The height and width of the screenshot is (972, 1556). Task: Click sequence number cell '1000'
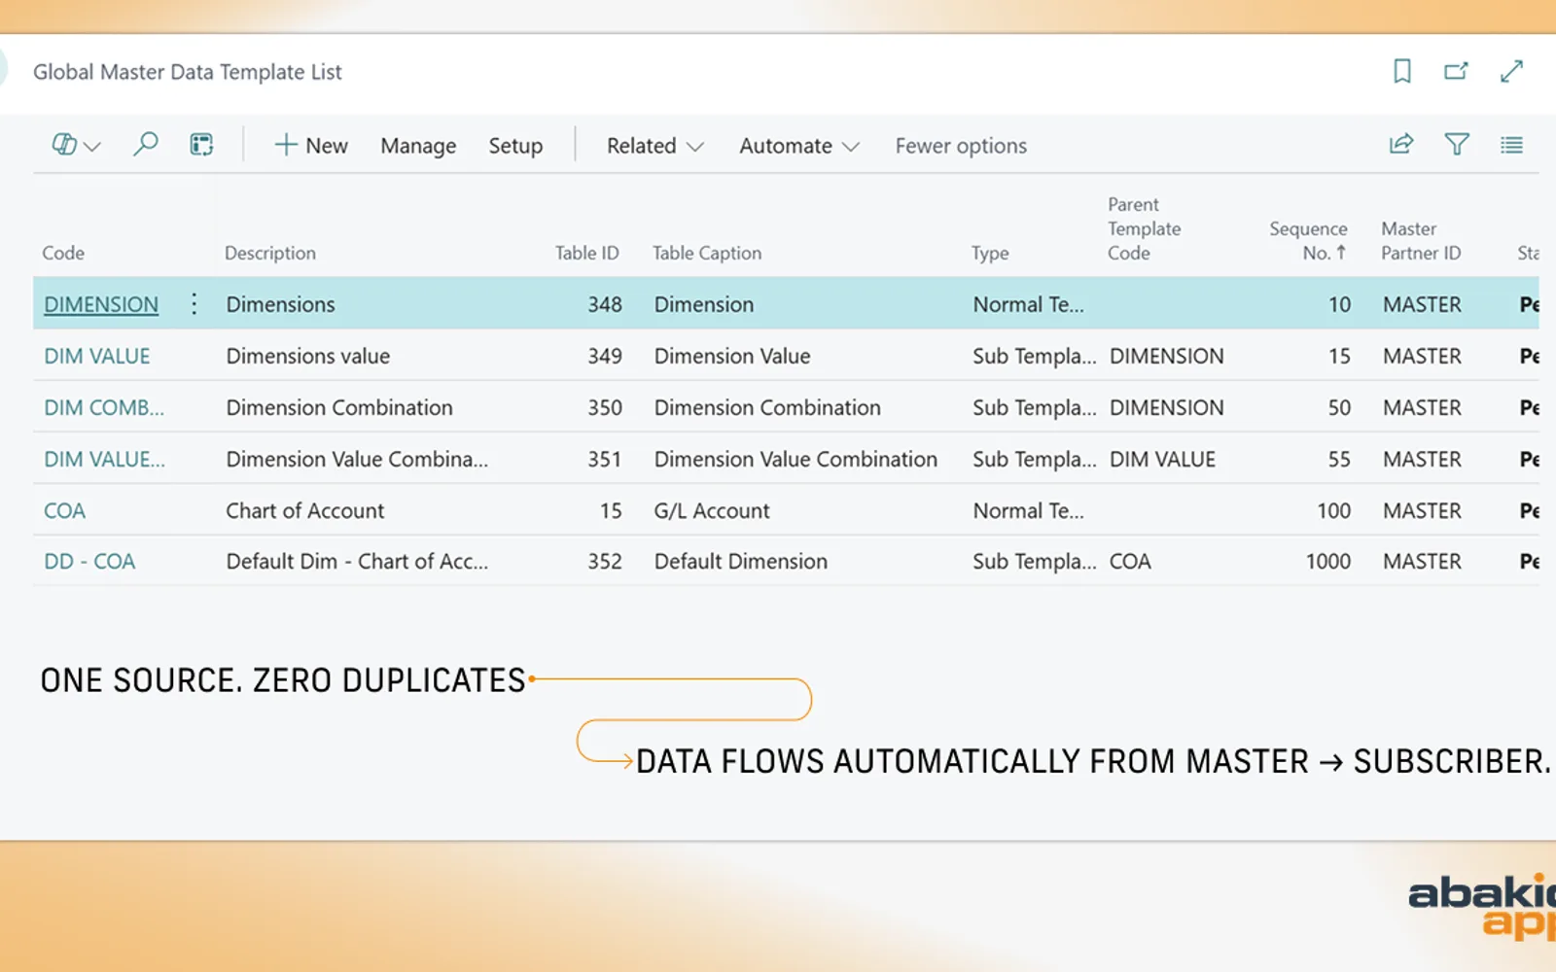(1327, 561)
